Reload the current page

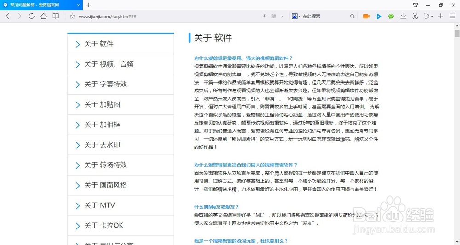tap(31, 16)
